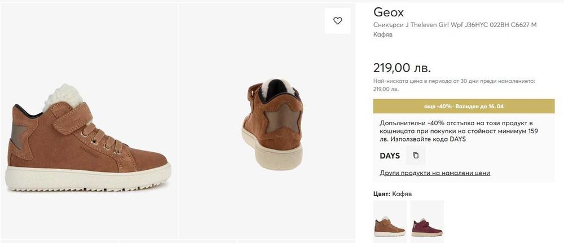
Task: Click the 219,00 лв. price
Action: click(402, 68)
